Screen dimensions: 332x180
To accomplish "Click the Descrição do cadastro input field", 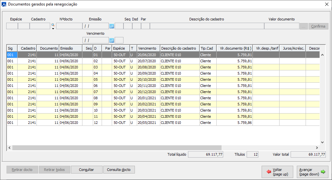I will click(207, 26).
